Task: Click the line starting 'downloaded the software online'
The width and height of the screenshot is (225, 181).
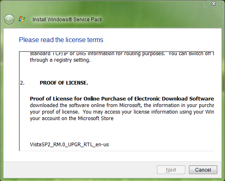Action: (122, 105)
